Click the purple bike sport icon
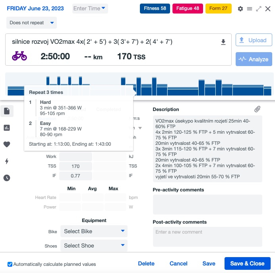 coord(19,56)
